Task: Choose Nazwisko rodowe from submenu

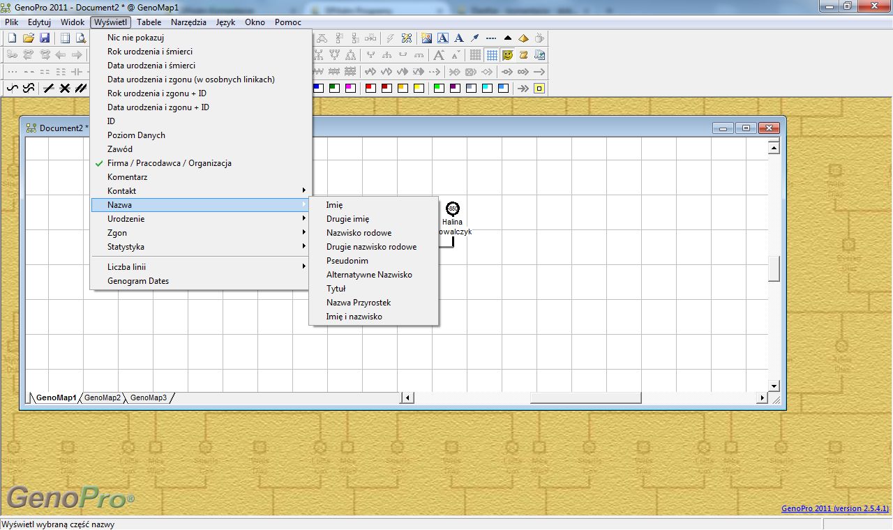Action: click(x=373, y=233)
